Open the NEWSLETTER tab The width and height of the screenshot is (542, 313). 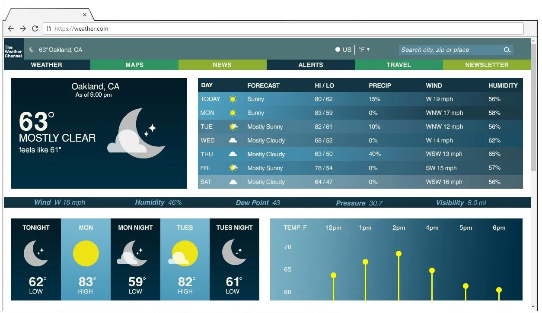[x=487, y=65]
